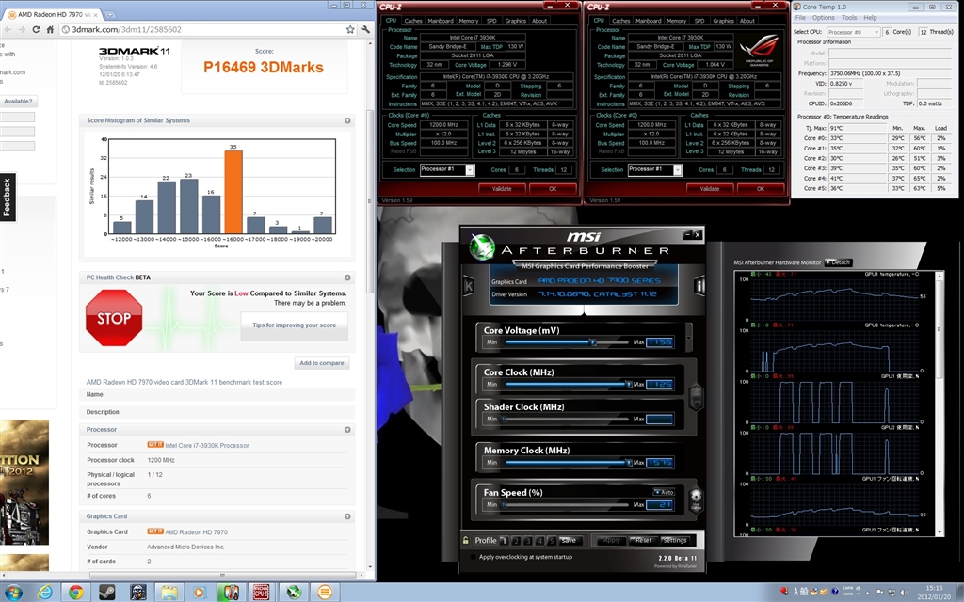Screen dimensions: 964x602
Task: Click Get It badge beside Core i7-3930K
Action: (x=155, y=445)
